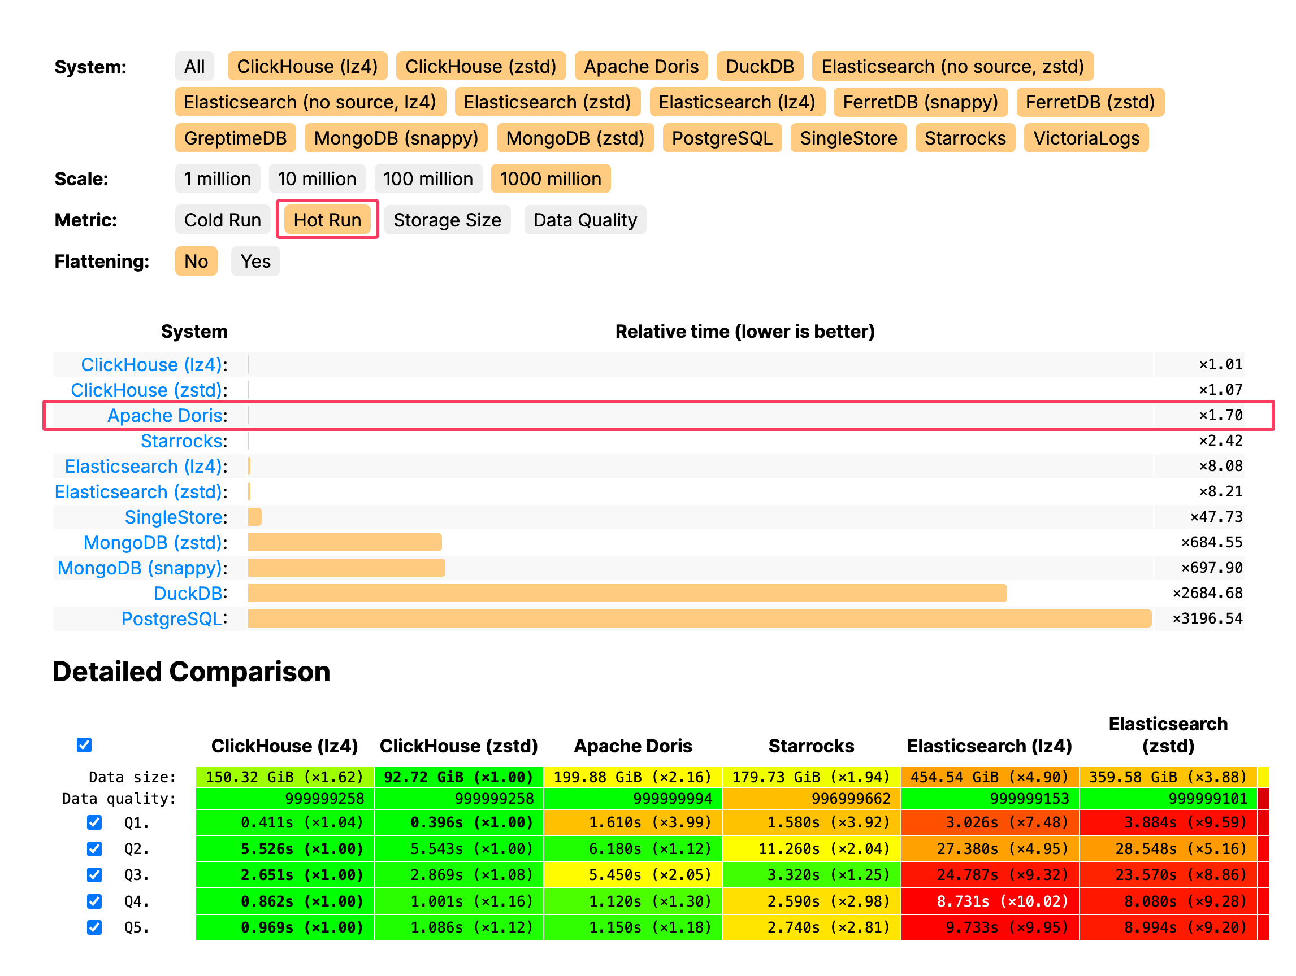Toggle the Q5 query checkbox
Image resolution: width=1296 pixels, height=976 pixels.
click(94, 927)
